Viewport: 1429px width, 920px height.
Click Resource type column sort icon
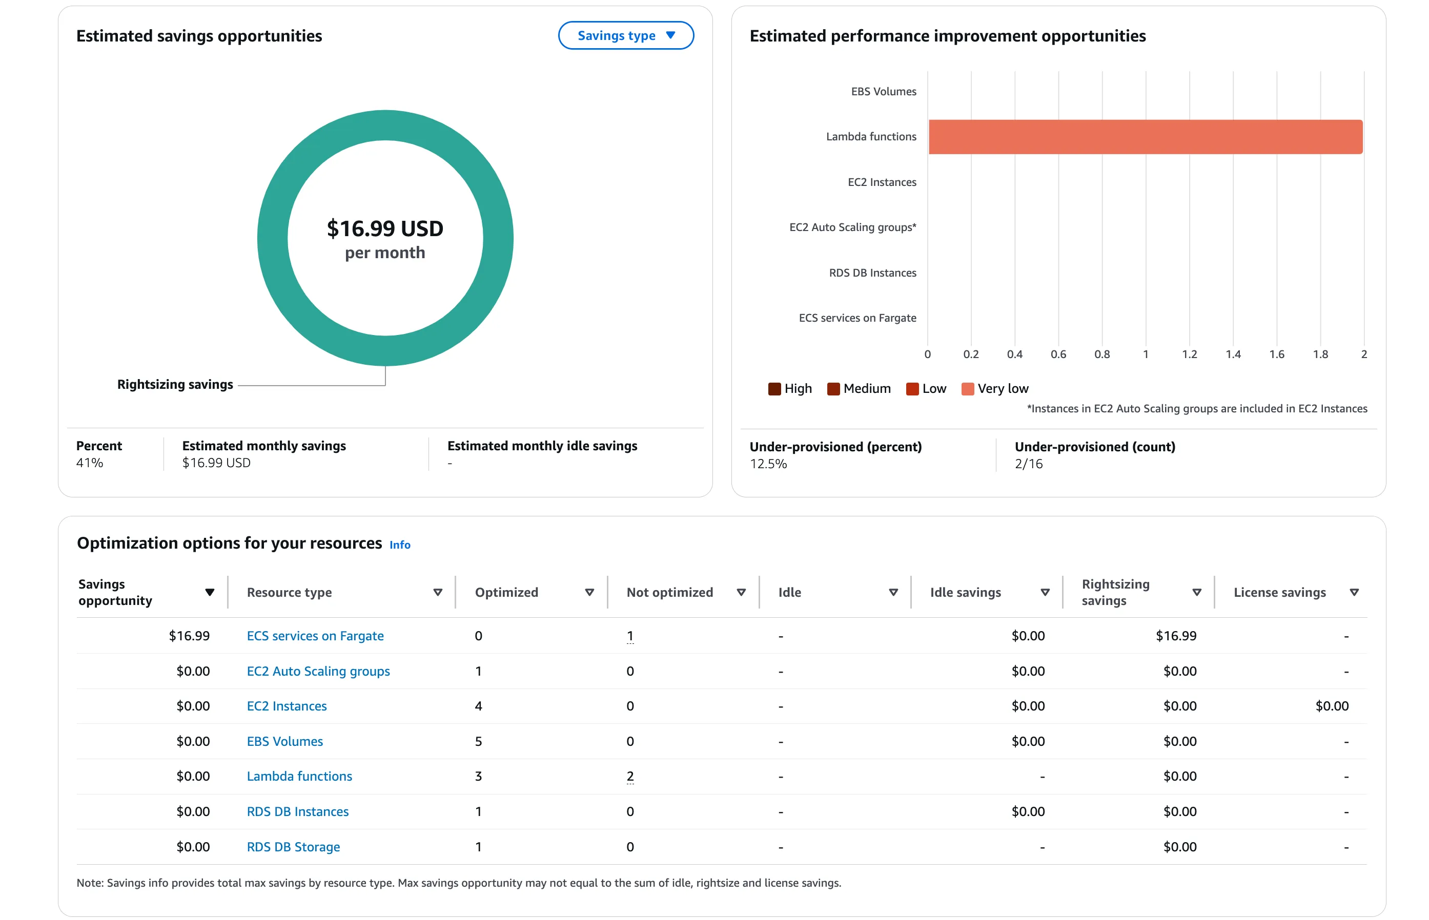tap(438, 592)
